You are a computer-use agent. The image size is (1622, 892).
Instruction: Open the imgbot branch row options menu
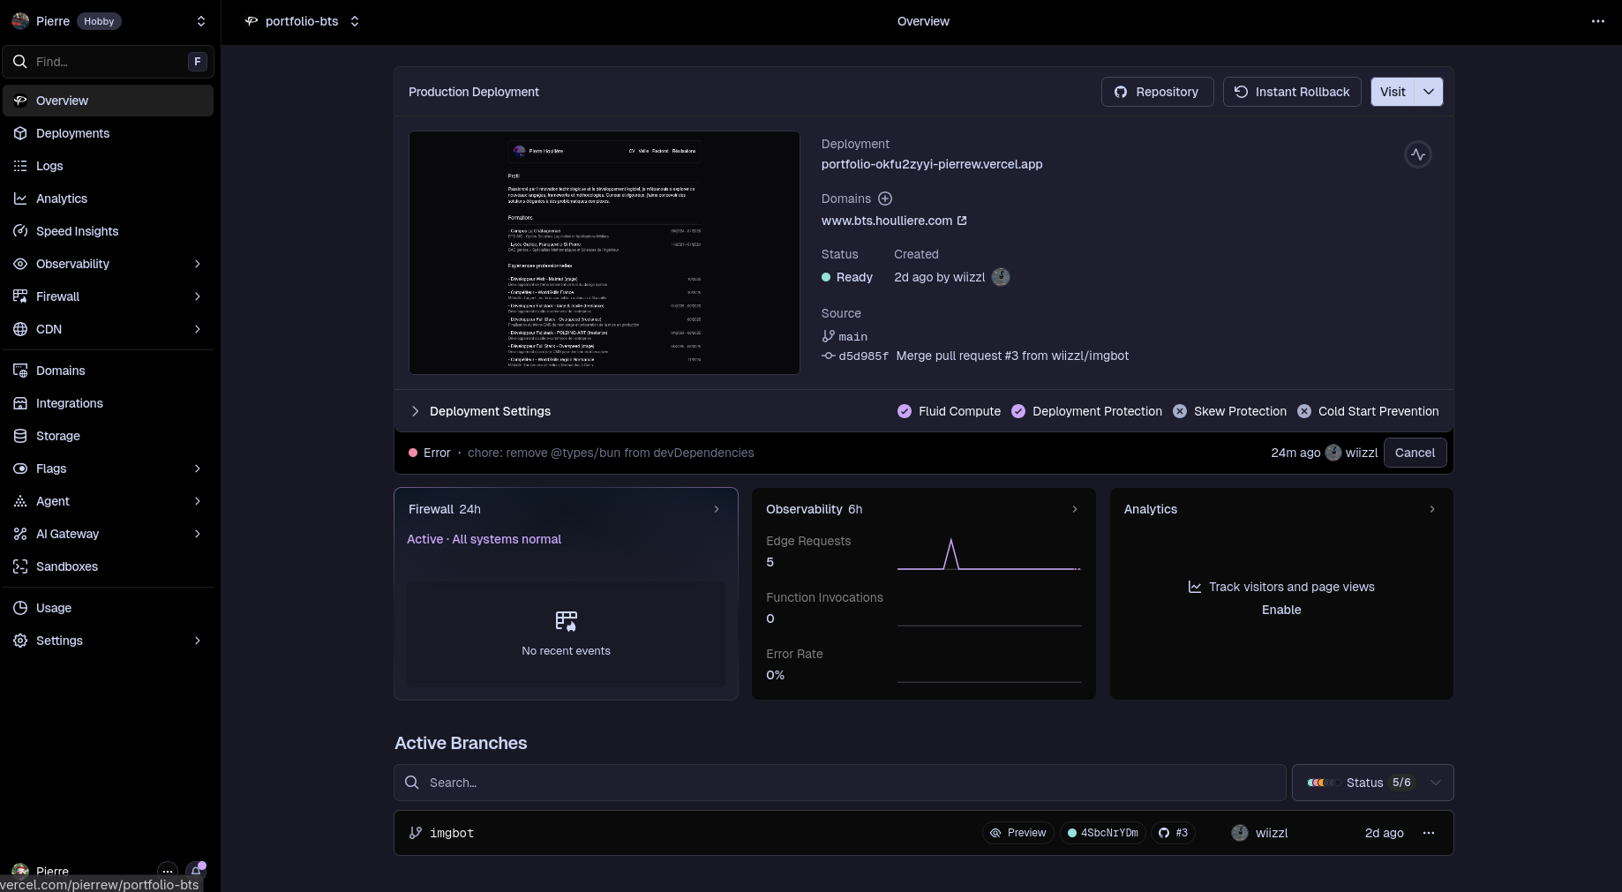coord(1428,833)
